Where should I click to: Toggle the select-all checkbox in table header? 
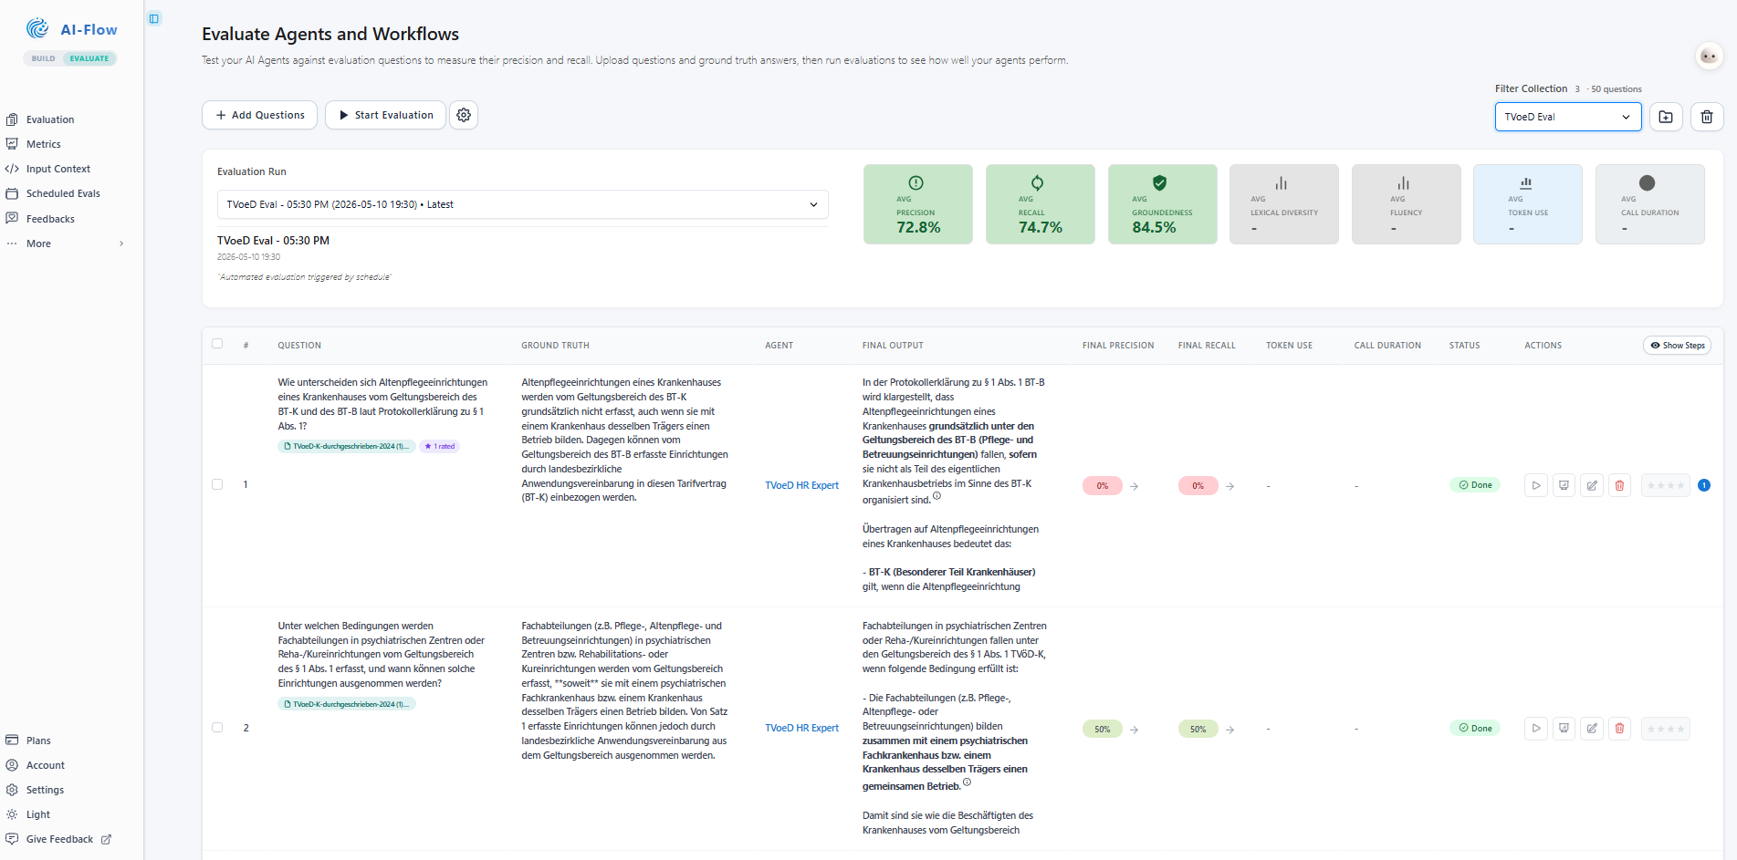click(217, 344)
